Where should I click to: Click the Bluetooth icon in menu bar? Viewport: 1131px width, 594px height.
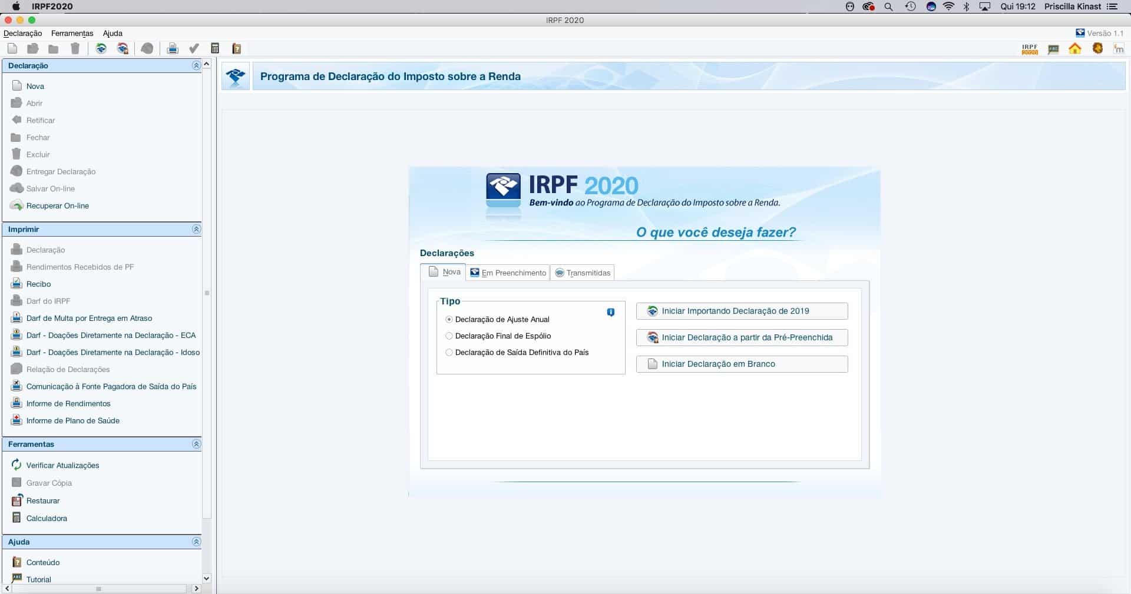pyautogui.click(x=966, y=6)
